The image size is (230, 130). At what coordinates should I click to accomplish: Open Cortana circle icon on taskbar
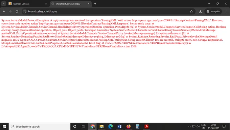pos(75,127)
